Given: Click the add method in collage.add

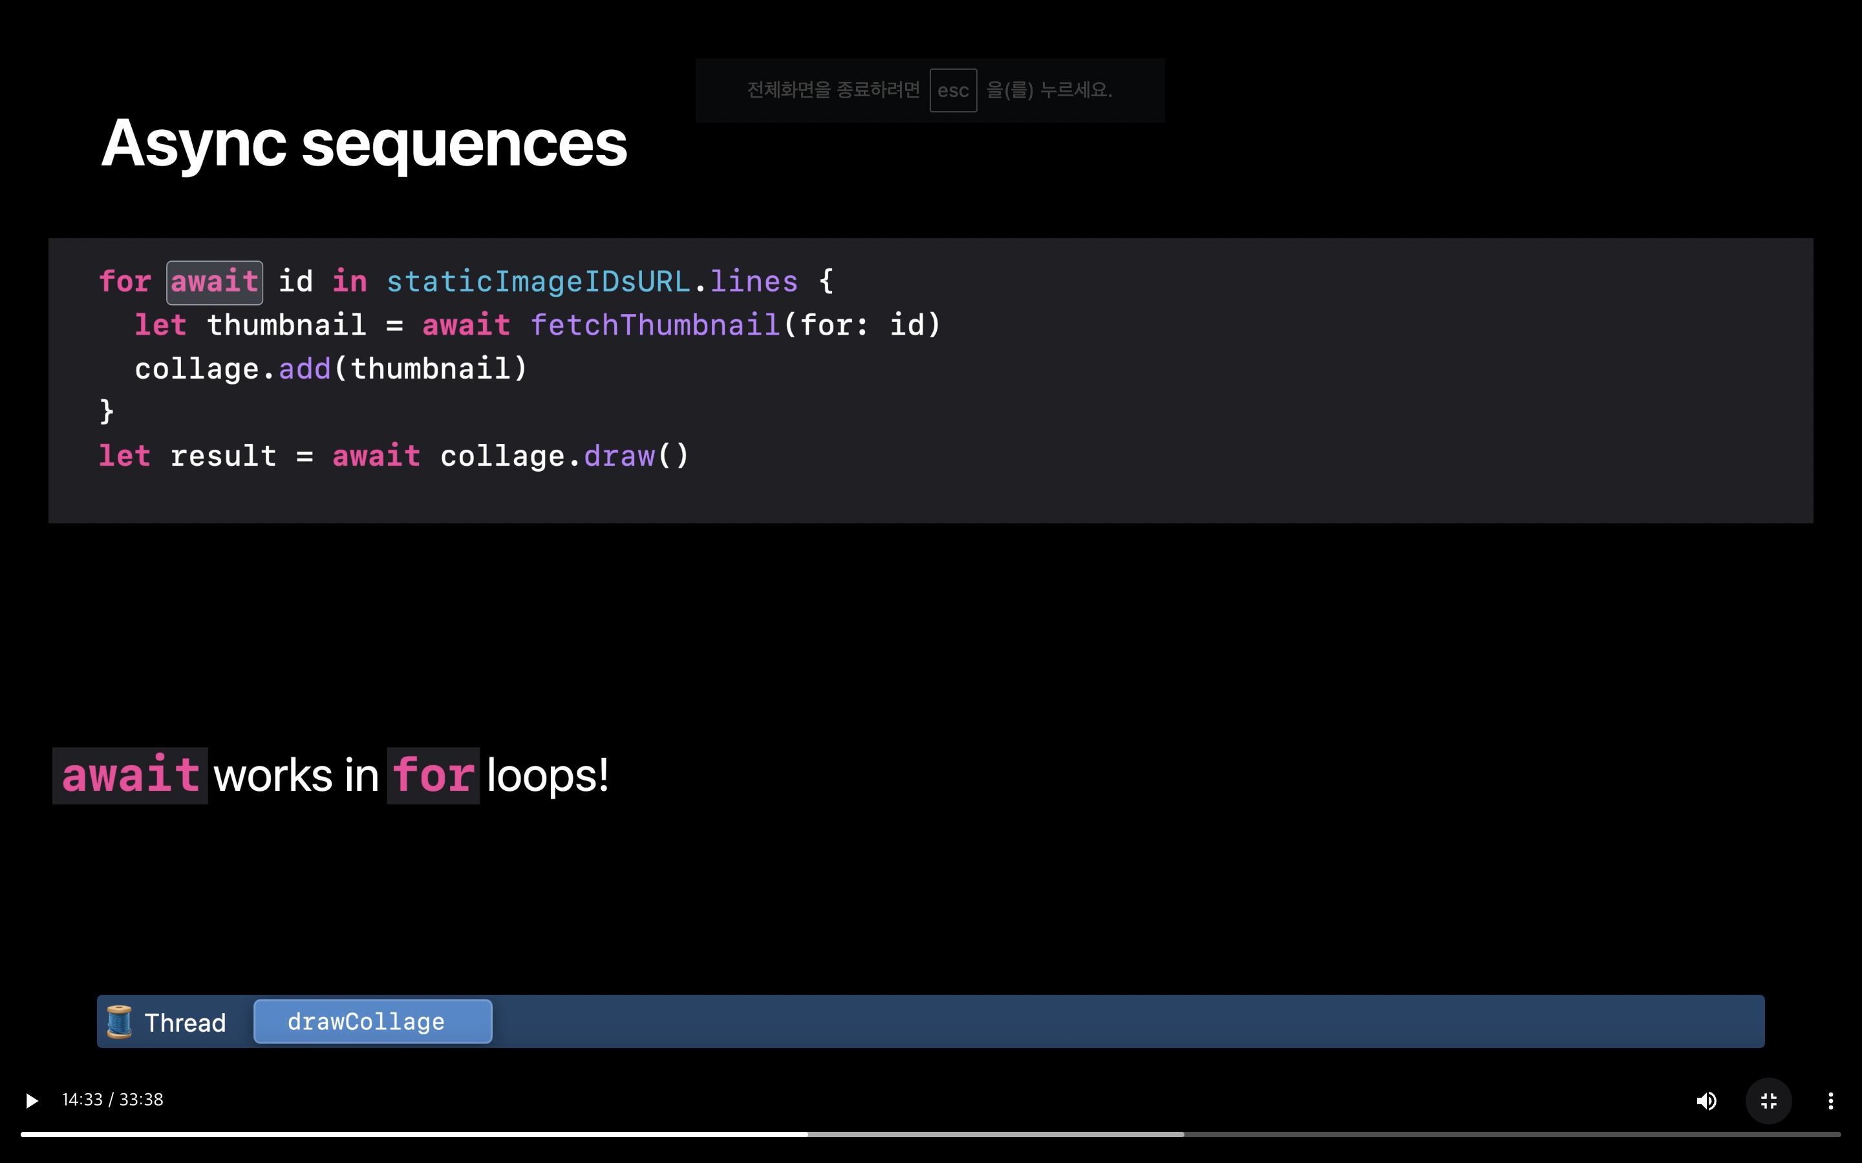Looking at the screenshot, I should pyautogui.click(x=305, y=369).
